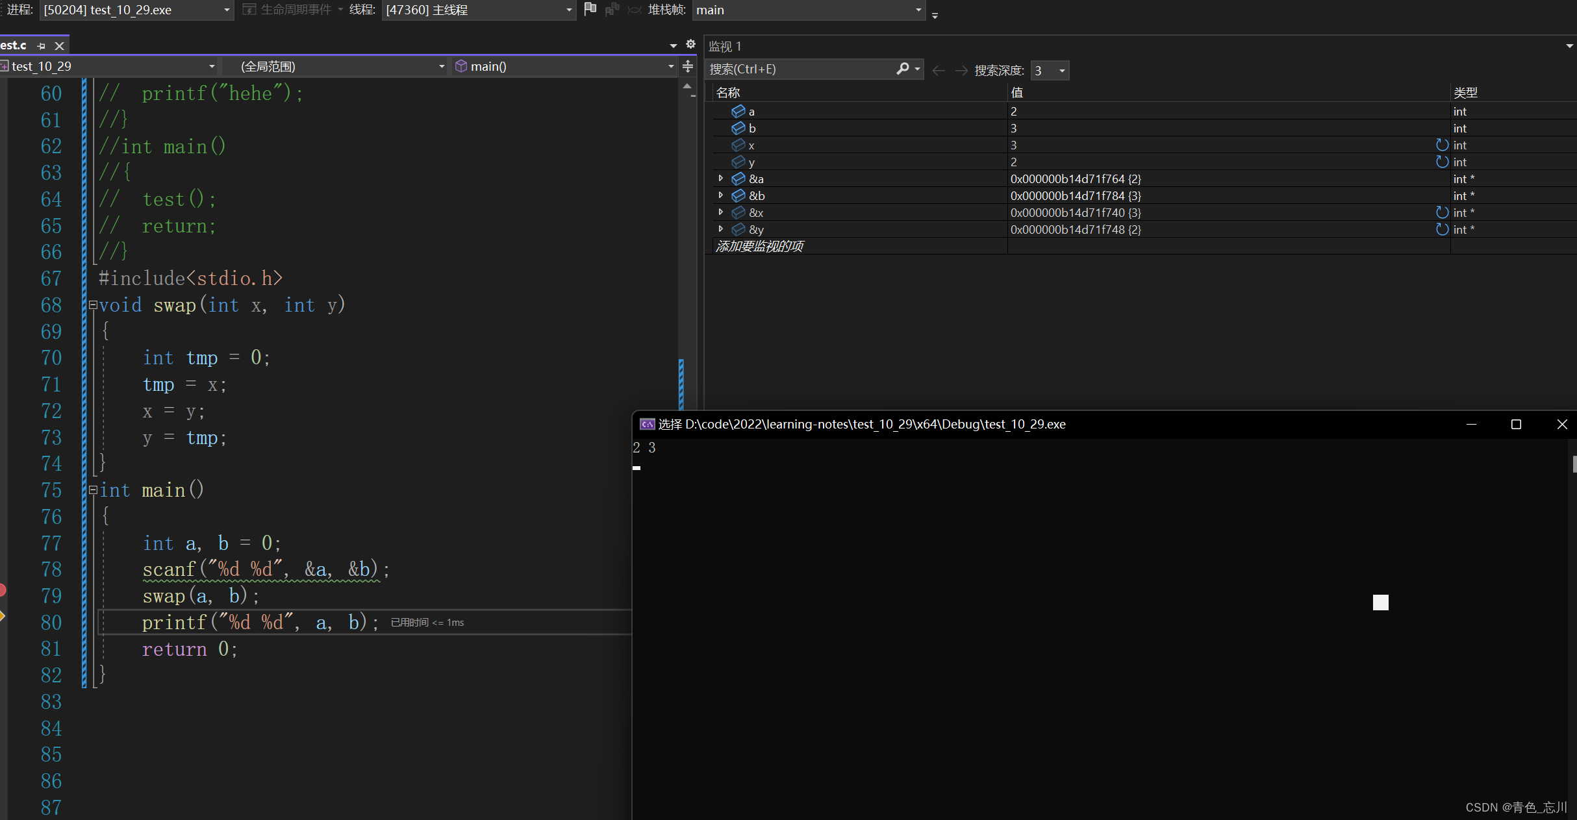The width and height of the screenshot is (1577, 820).
Task: Expand the &b watch entry
Action: (720, 195)
